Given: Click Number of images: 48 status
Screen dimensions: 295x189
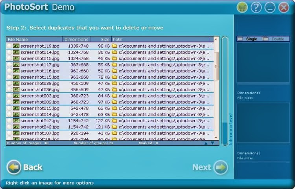Looking at the screenshot, I should point(28,143).
